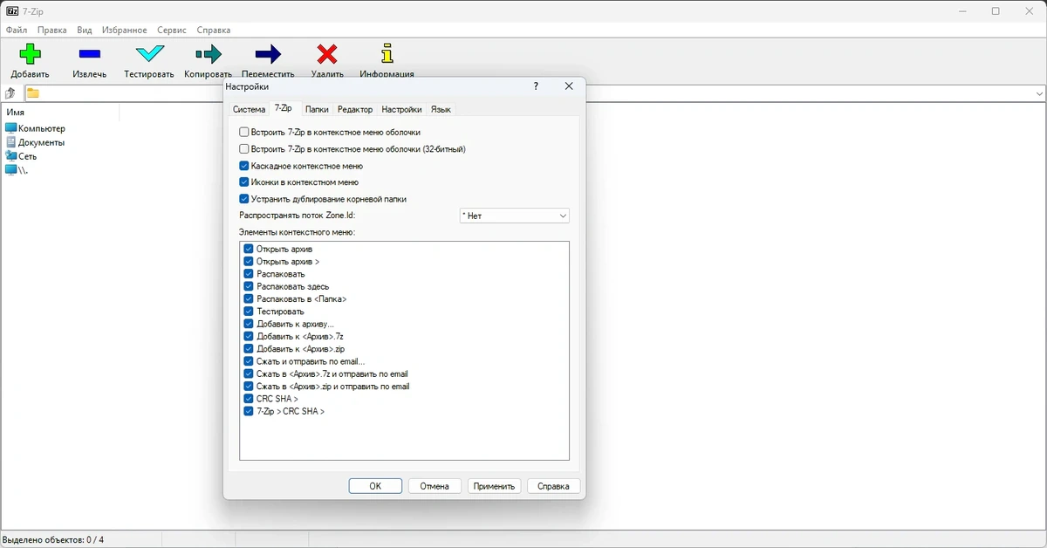Click the Компьютер icon in file list

coord(10,128)
